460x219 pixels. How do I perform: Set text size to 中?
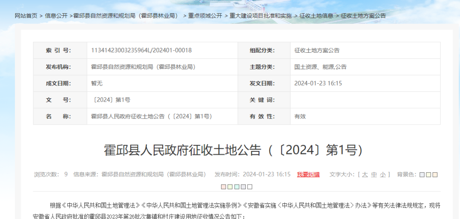(374, 175)
